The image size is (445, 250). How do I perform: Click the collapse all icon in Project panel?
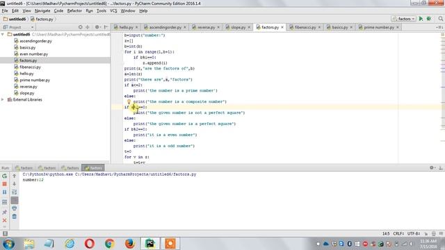coord(88,27)
